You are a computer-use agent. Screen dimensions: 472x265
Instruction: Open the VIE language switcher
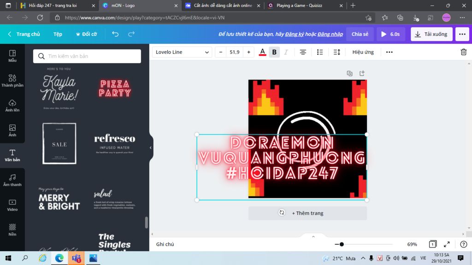tap(423, 258)
